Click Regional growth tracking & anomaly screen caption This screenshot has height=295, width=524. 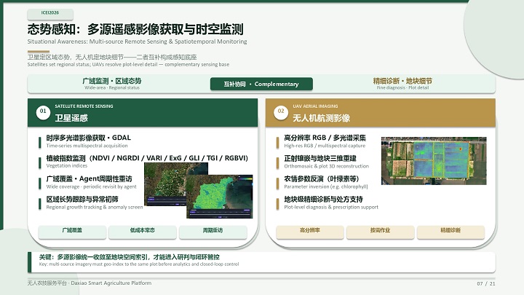94,207
